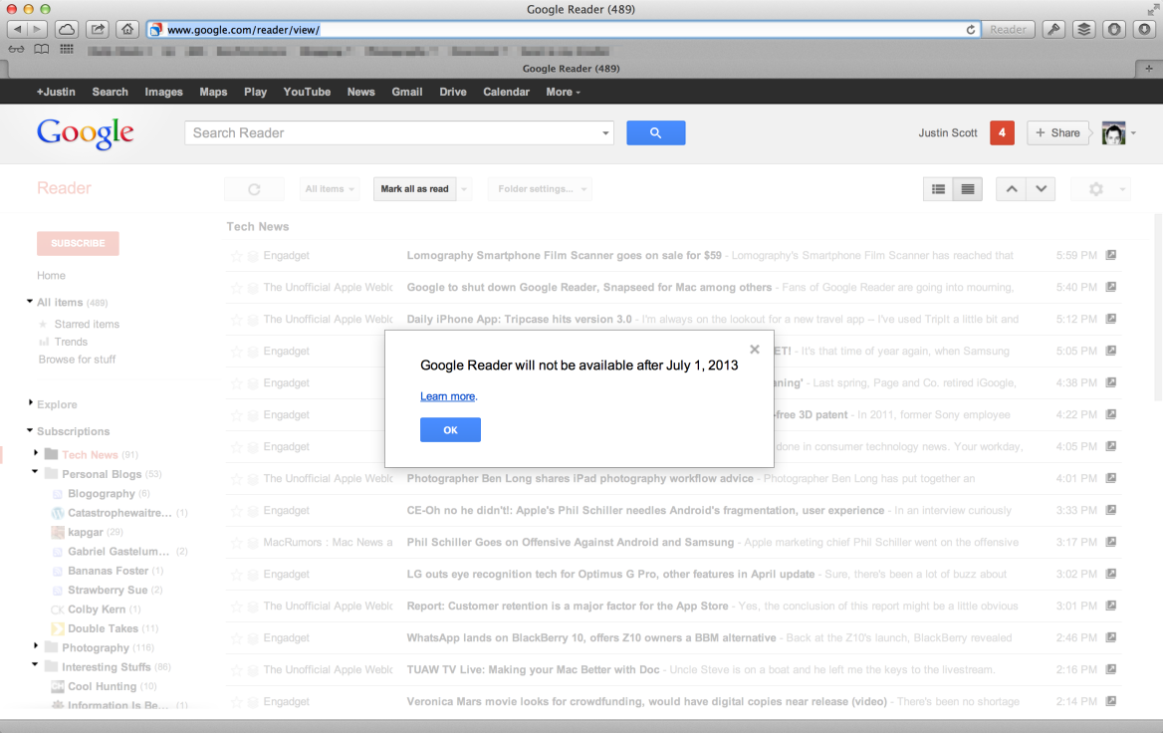
Task: Open the bookmarks book icon
Action: tap(42, 49)
